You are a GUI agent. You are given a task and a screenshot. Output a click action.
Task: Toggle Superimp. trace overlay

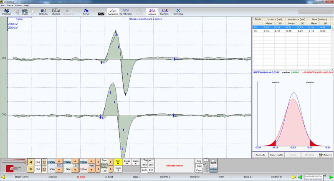click(x=113, y=12)
